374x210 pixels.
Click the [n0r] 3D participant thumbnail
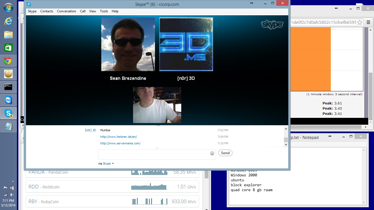click(x=186, y=44)
